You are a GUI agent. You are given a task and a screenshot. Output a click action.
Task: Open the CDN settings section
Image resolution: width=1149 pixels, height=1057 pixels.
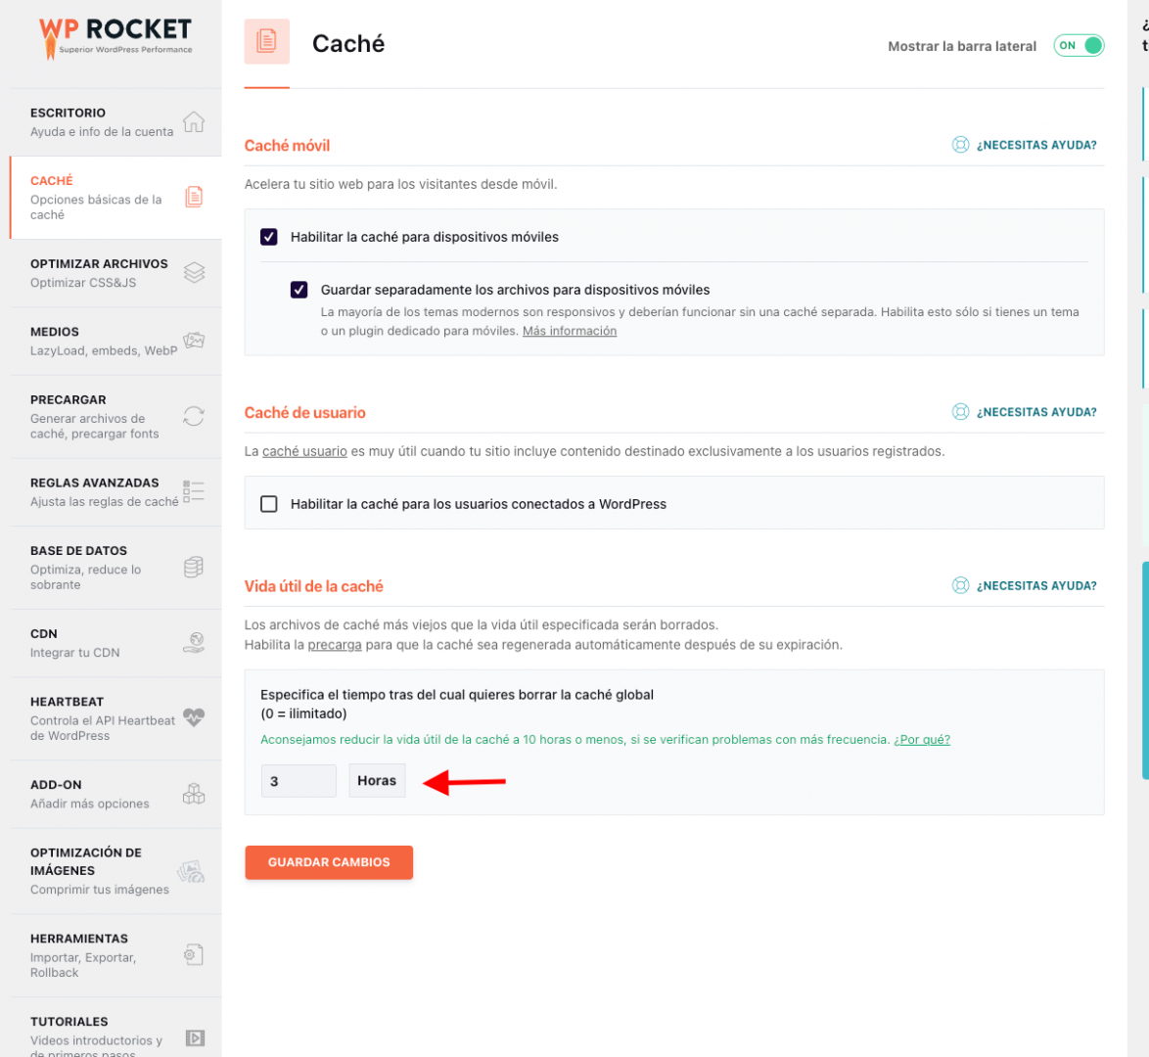point(115,643)
